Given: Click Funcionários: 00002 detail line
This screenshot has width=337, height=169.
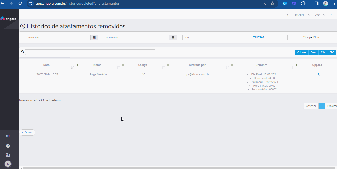Looking at the screenshot, I should coord(264,89).
